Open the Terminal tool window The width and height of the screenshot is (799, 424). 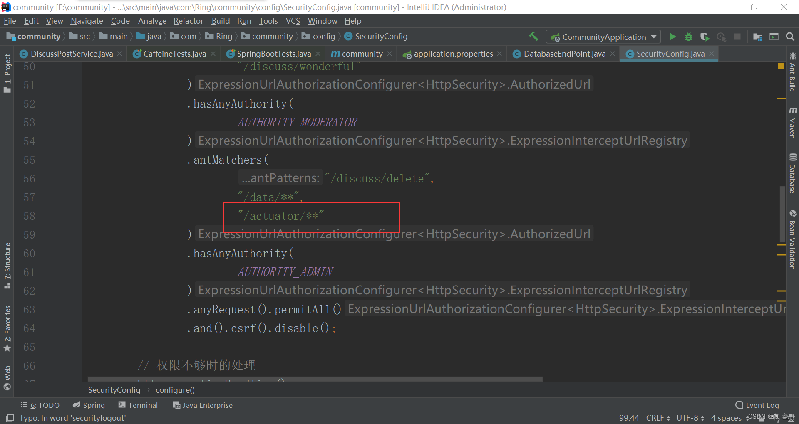coord(138,405)
